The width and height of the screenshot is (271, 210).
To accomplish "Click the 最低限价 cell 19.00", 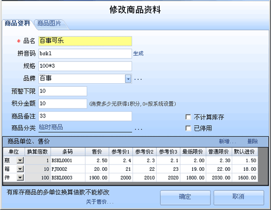I will [x=193, y=169].
